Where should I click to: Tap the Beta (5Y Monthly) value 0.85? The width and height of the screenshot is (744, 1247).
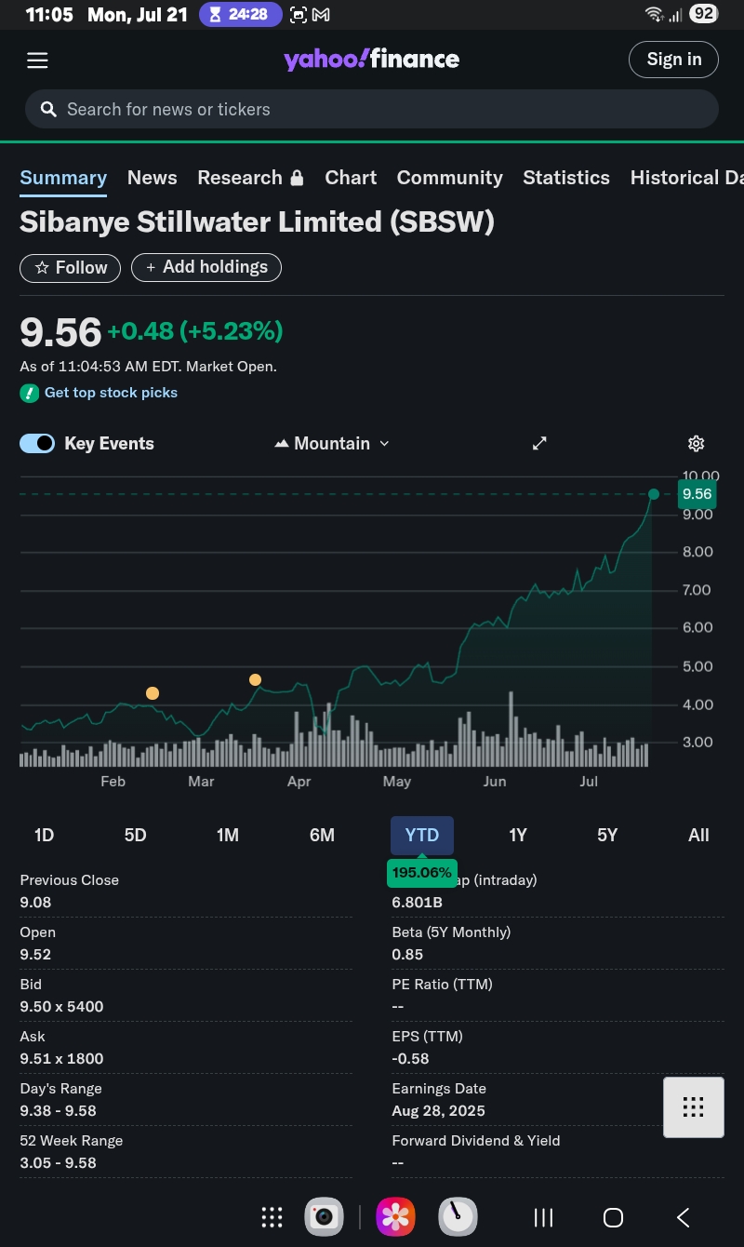407,955
